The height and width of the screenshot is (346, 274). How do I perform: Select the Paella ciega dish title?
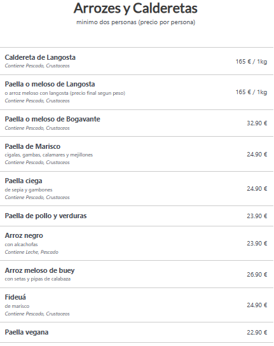pyautogui.click(x=24, y=181)
